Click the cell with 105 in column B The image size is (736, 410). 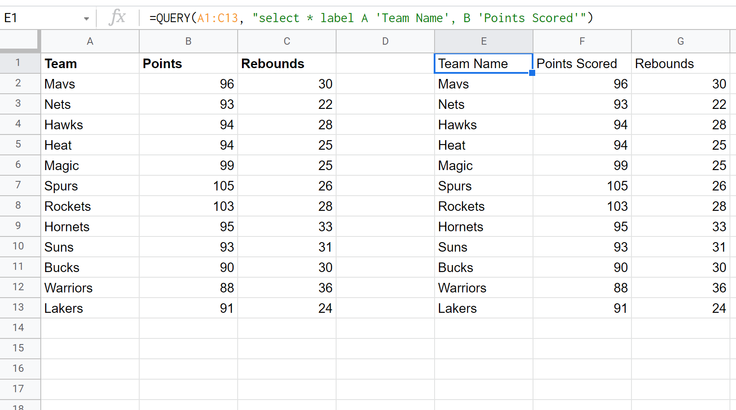188,186
